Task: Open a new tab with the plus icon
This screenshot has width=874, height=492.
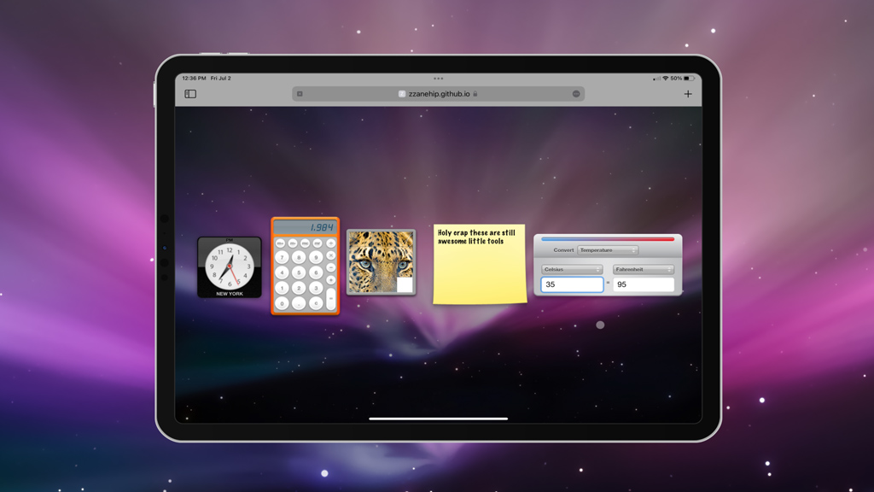Action: (688, 93)
